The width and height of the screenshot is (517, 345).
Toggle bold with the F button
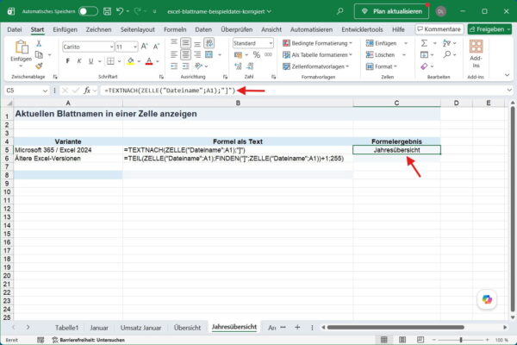[x=67, y=61]
